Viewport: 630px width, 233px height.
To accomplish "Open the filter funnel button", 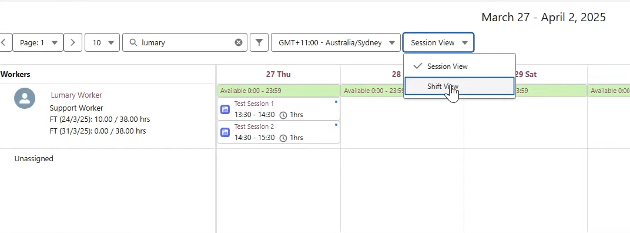I will pos(259,42).
